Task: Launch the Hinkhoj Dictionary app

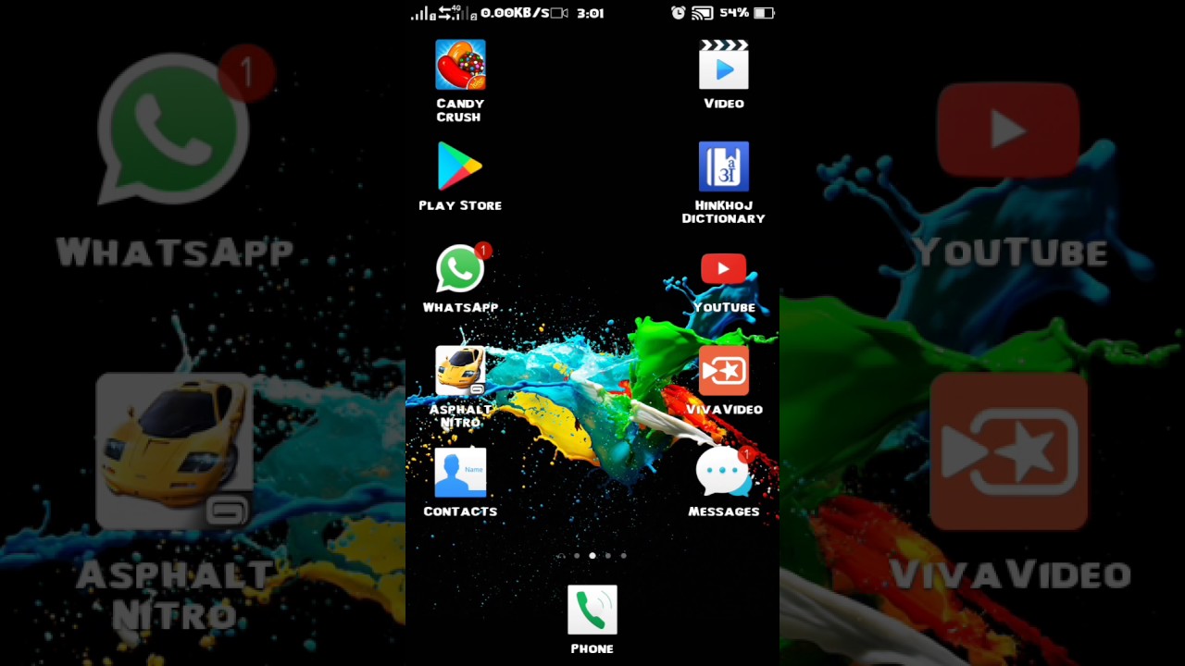Action: pos(724,166)
